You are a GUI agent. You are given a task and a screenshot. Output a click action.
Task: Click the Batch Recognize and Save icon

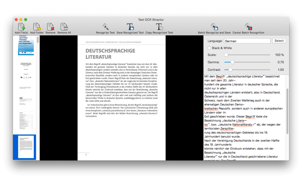214,27
